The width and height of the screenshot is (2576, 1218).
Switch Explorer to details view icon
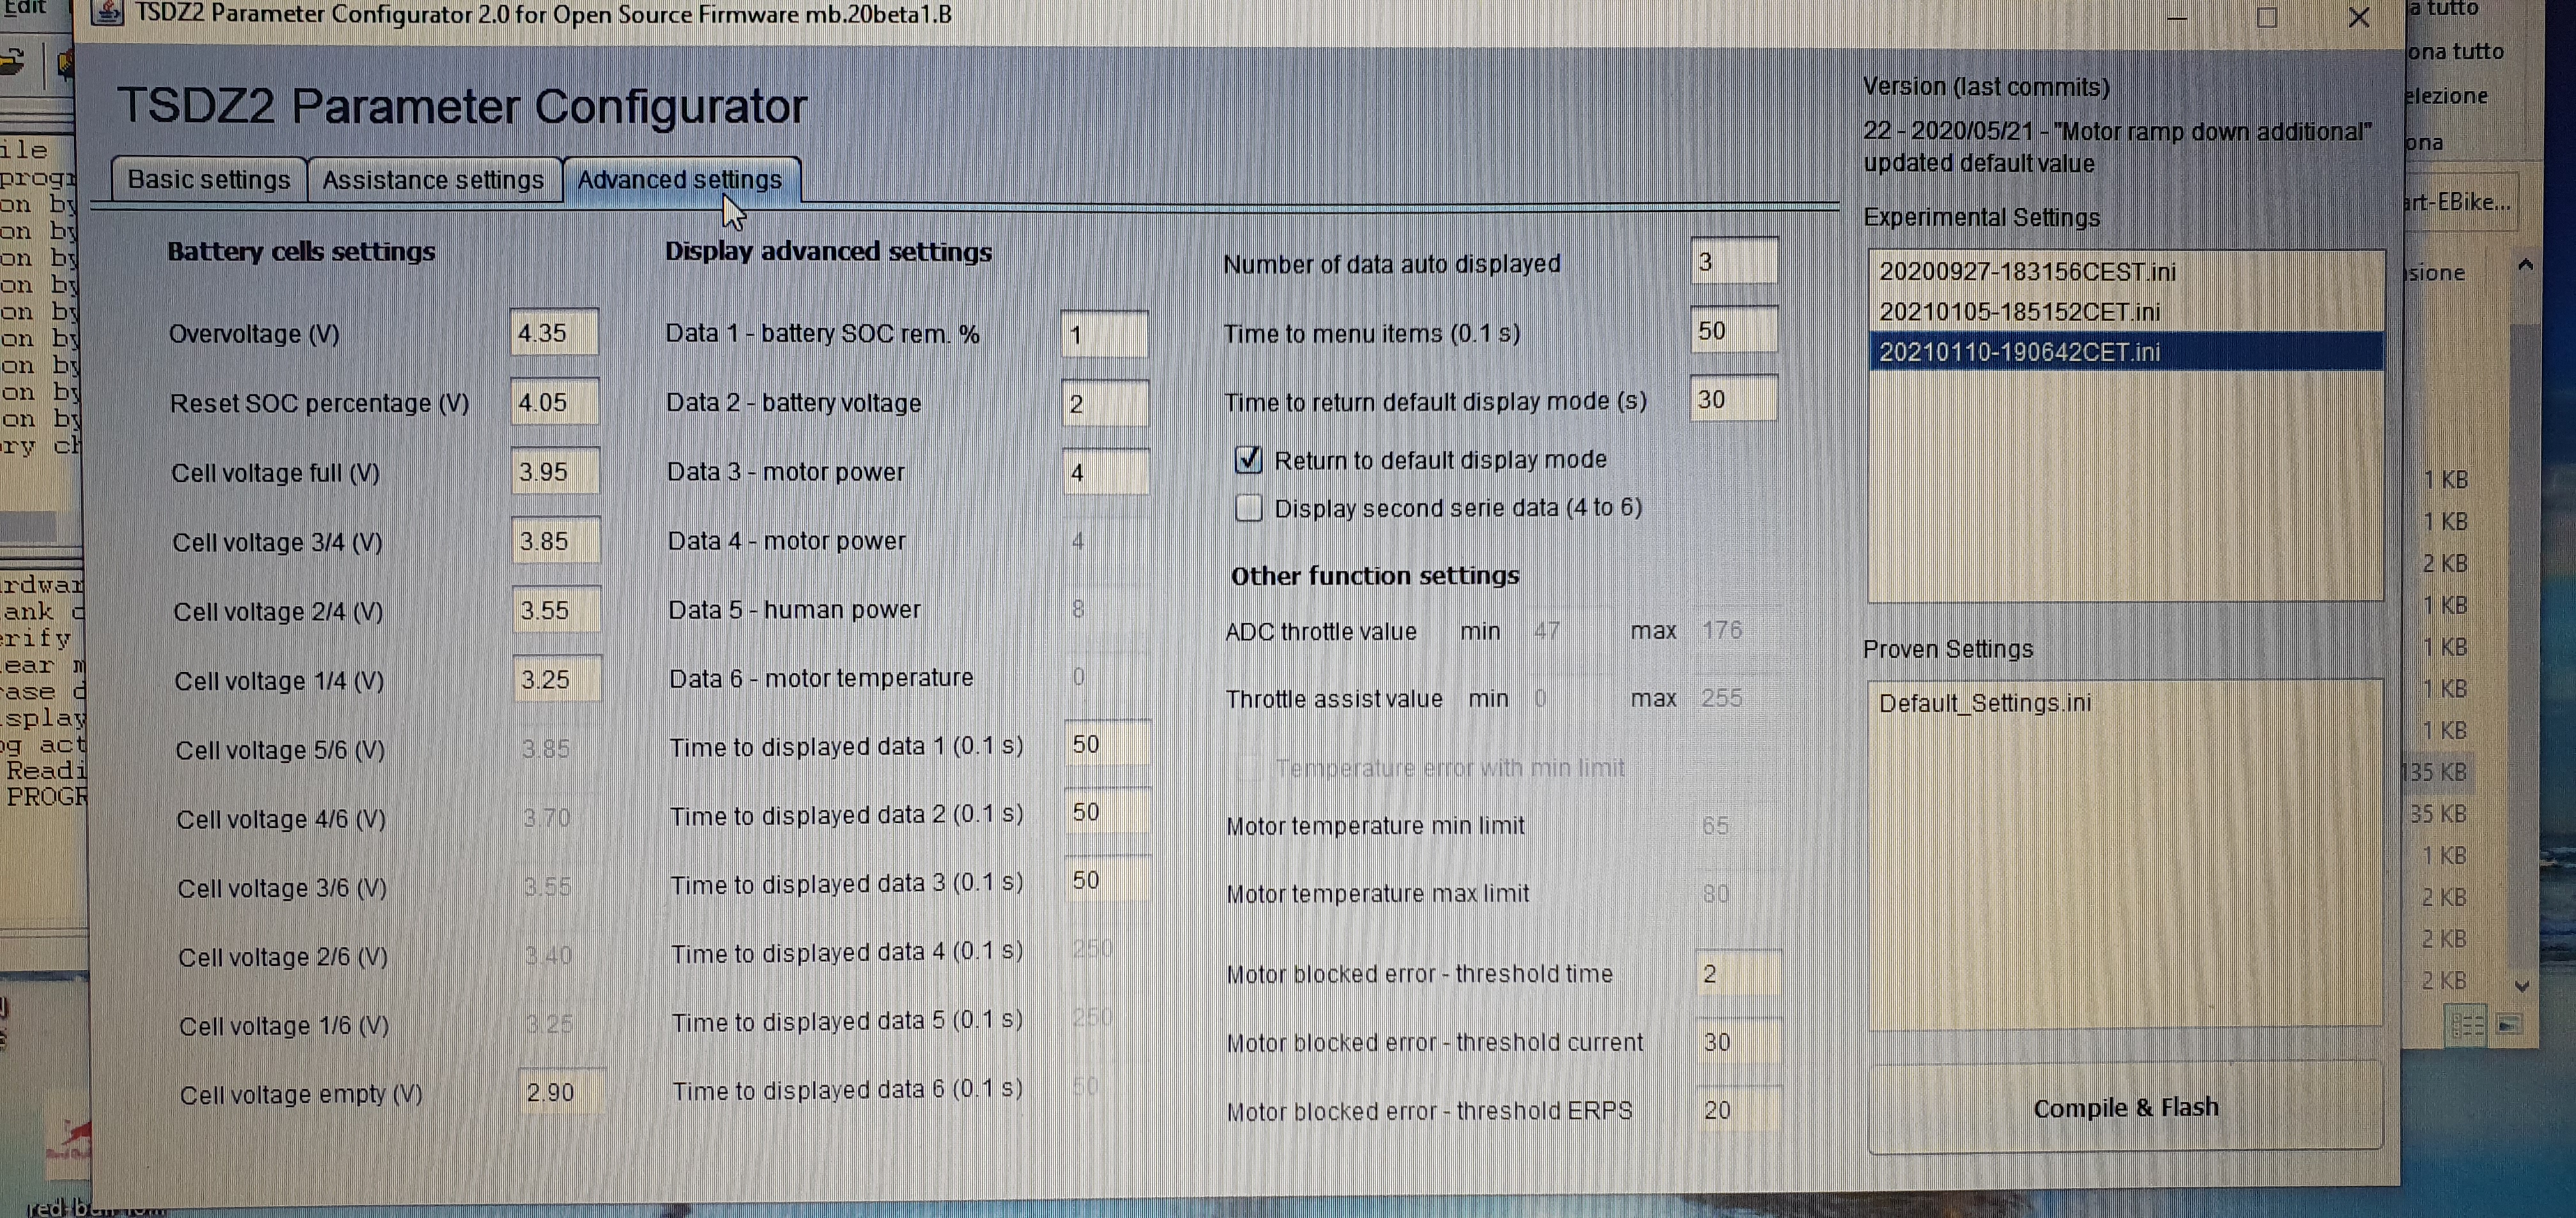[2467, 1025]
